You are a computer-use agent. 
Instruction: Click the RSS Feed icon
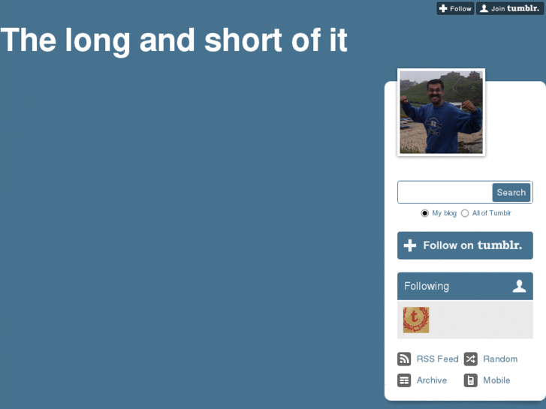(404, 359)
